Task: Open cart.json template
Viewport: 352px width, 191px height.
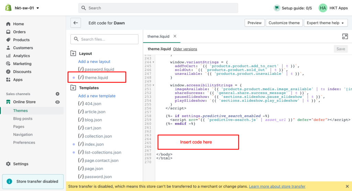Action: pyautogui.click(x=90, y=128)
